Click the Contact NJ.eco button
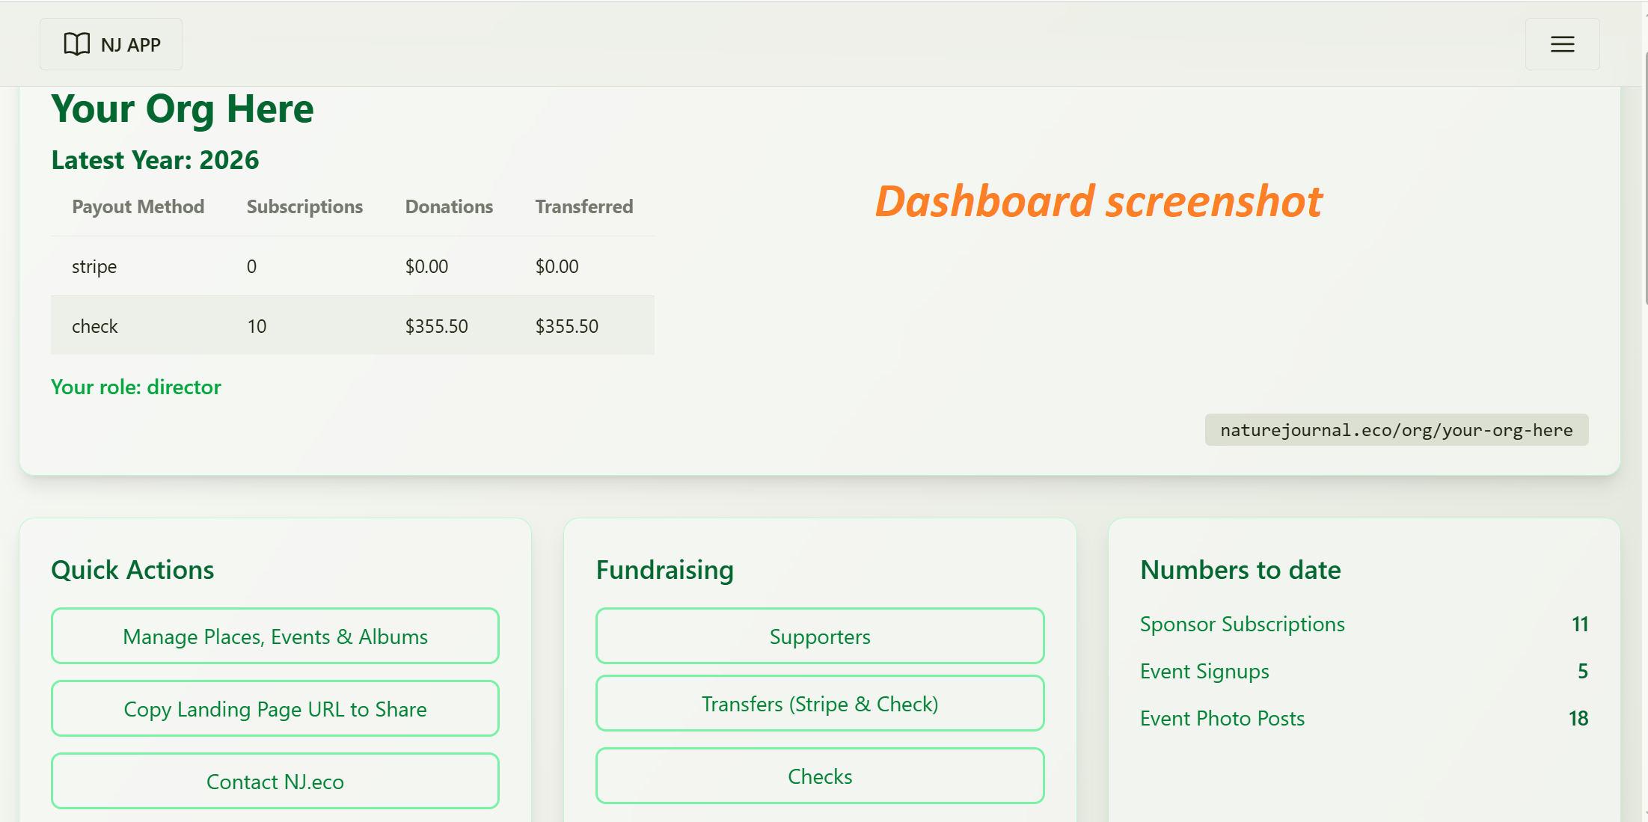Image resolution: width=1648 pixels, height=822 pixels. 275,781
